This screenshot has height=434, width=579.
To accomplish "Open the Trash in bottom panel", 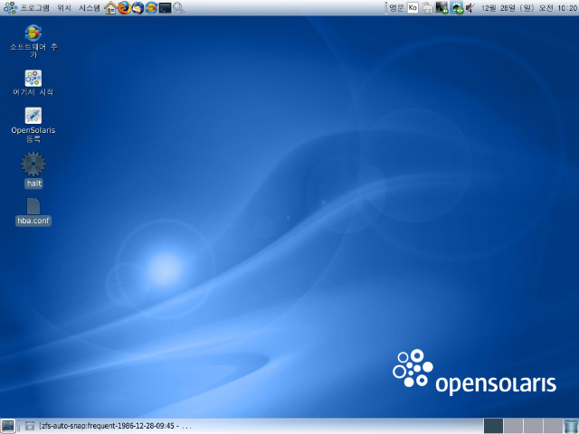I will 571,426.
